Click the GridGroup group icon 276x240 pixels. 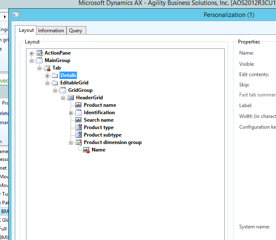coord(63,90)
